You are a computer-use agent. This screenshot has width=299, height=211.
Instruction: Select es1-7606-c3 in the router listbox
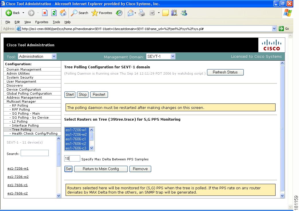click(77, 148)
